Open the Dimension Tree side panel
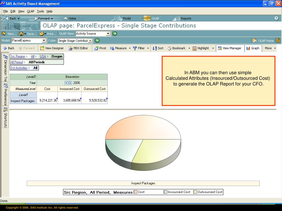This screenshot has height=211, width=282. click(6, 68)
